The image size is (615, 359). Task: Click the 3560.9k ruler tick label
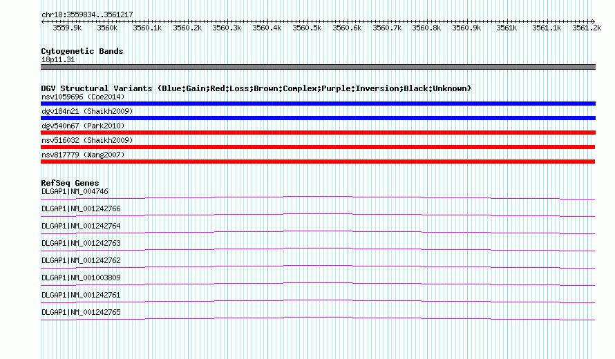466,28
